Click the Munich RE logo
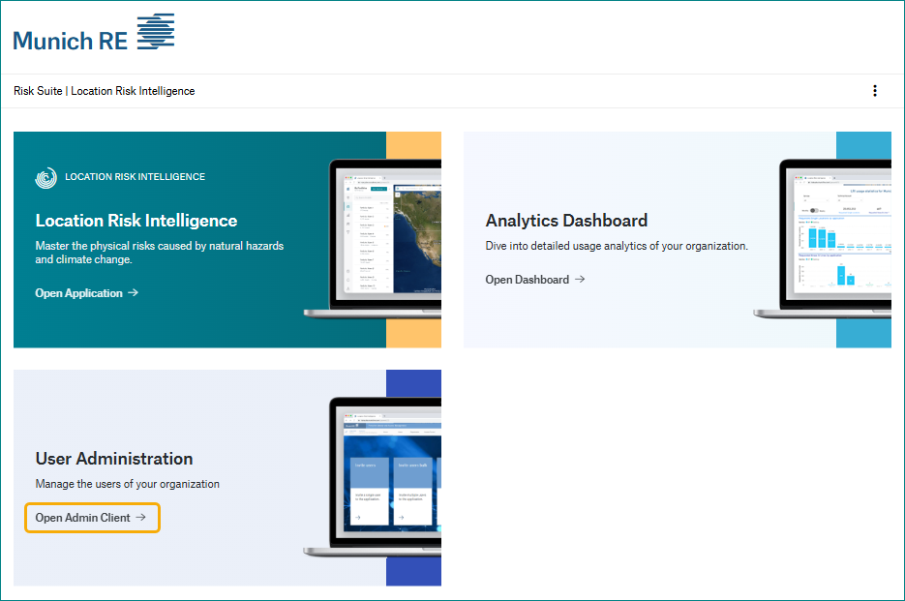 [x=94, y=33]
